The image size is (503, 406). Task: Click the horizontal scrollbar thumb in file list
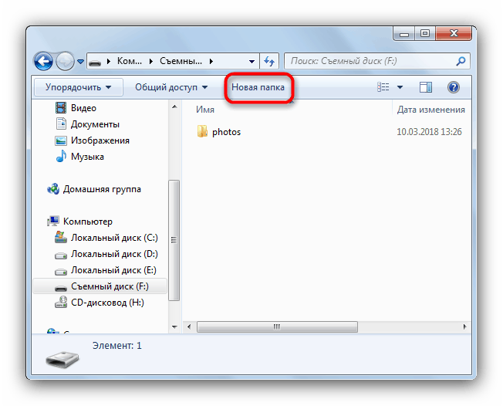[277, 326]
